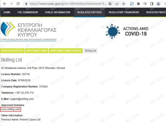This screenshot has width=166, height=126.
Task: Open THE COMMISSION menu
Action: 28,12
